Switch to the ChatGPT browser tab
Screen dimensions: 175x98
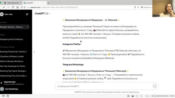(x=35, y=3)
